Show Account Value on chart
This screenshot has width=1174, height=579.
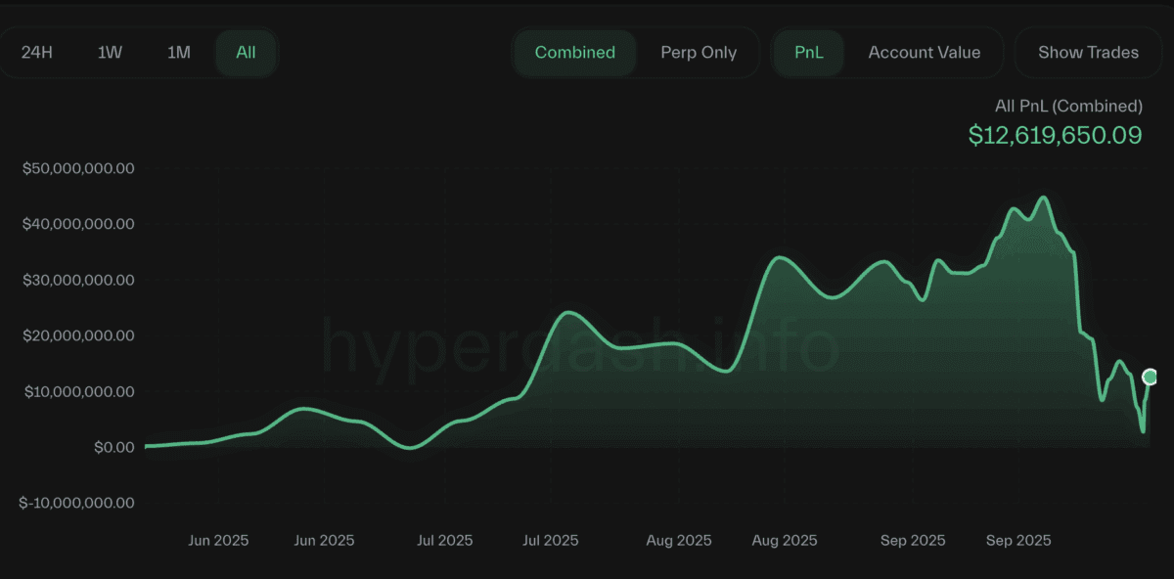924,52
